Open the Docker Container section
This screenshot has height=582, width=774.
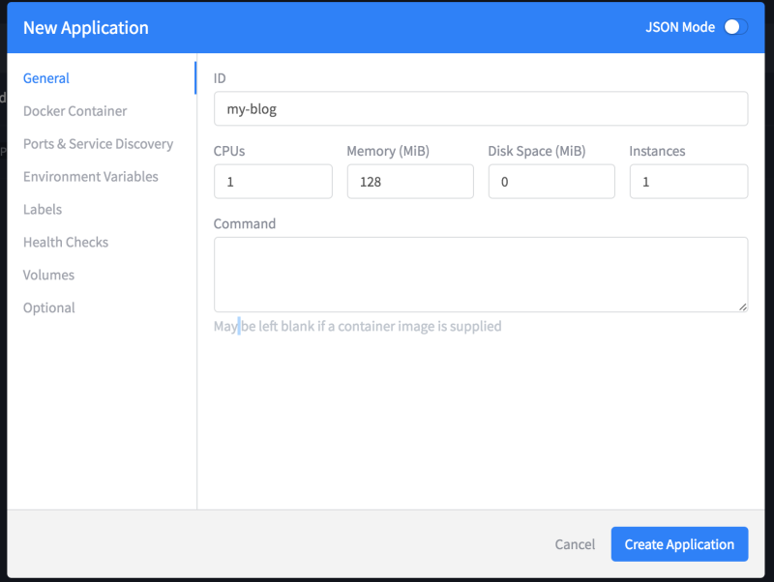(x=74, y=111)
